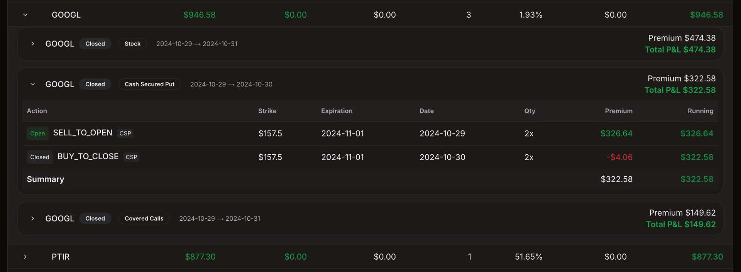The width and height of the screenshot is (741, 272).
Task: Click the Premium column header
Action: tap(619, 111)
